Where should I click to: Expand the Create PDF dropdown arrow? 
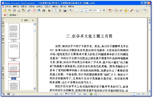point(112,10)
